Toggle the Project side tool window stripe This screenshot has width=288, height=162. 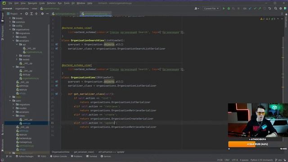tap(2, 17)
